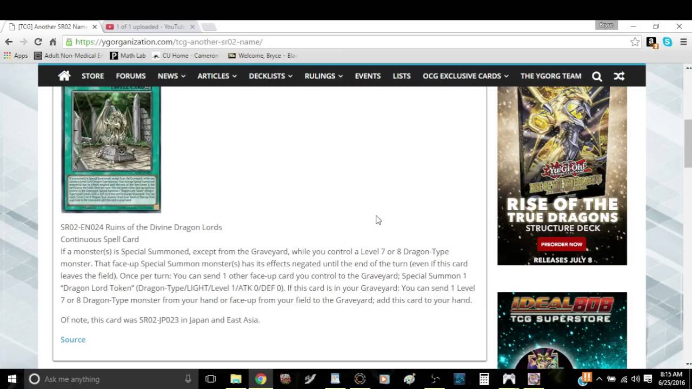Expand the News dropdown menu

171,76
